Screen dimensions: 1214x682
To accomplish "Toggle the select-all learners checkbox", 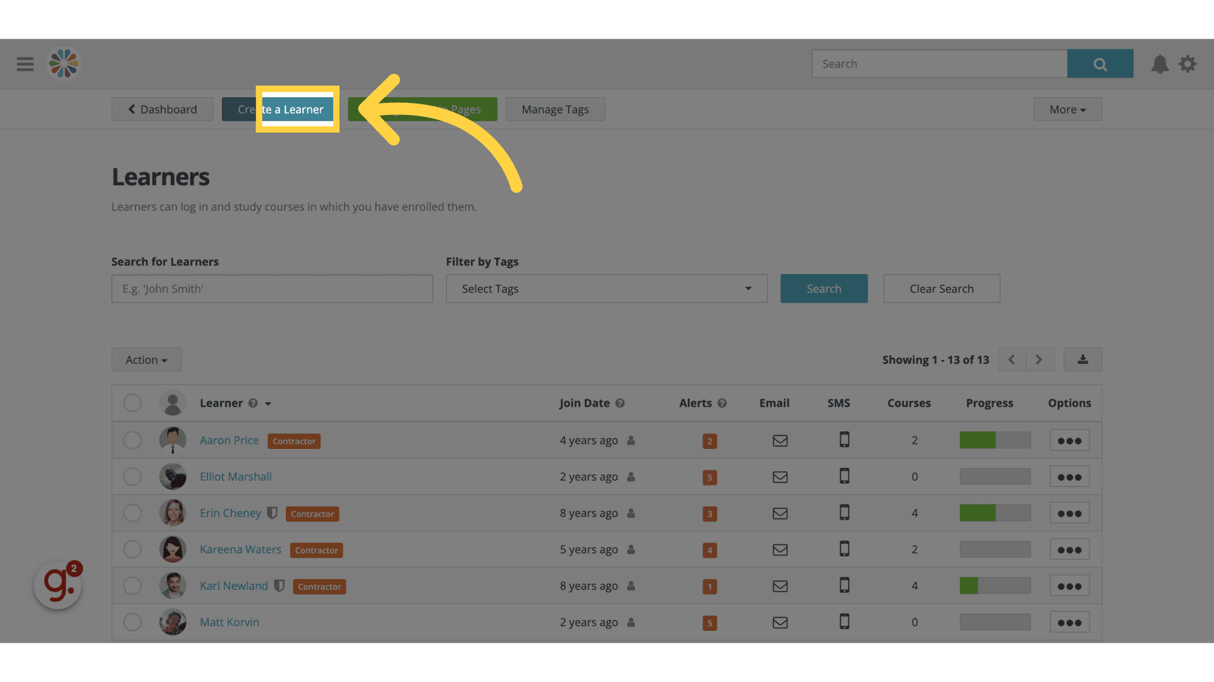I will click(x=132, y=403).
